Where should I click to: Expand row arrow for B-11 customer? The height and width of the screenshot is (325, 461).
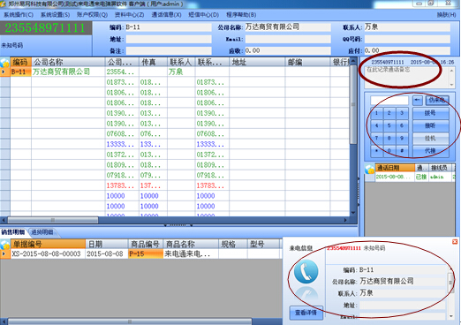coord(4,72)
